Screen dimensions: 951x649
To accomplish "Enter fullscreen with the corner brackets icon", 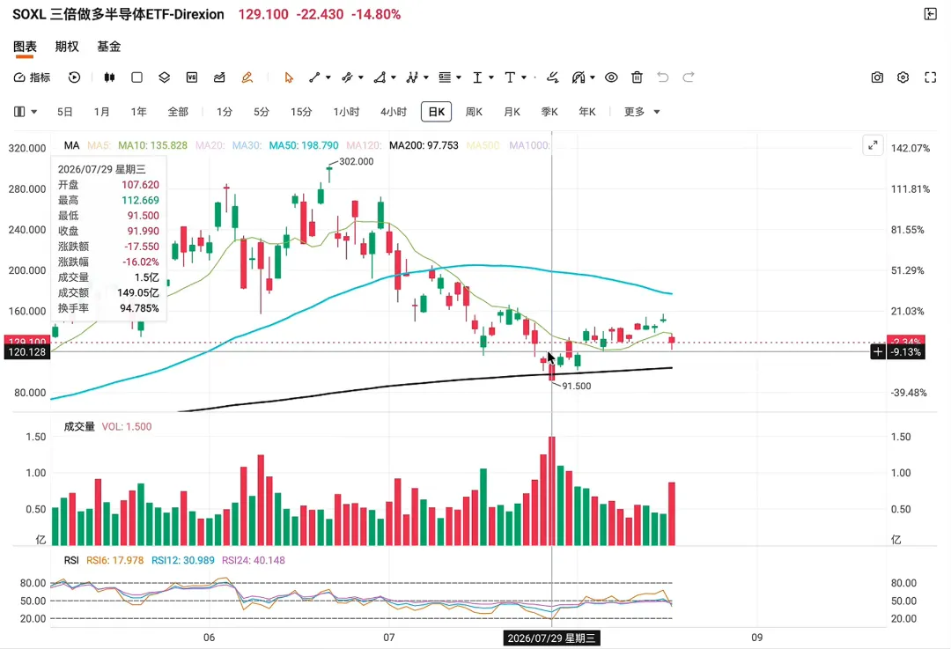I will tap(931, 77).
